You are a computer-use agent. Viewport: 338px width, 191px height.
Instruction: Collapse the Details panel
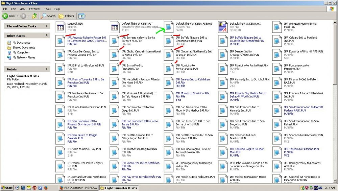47,69
